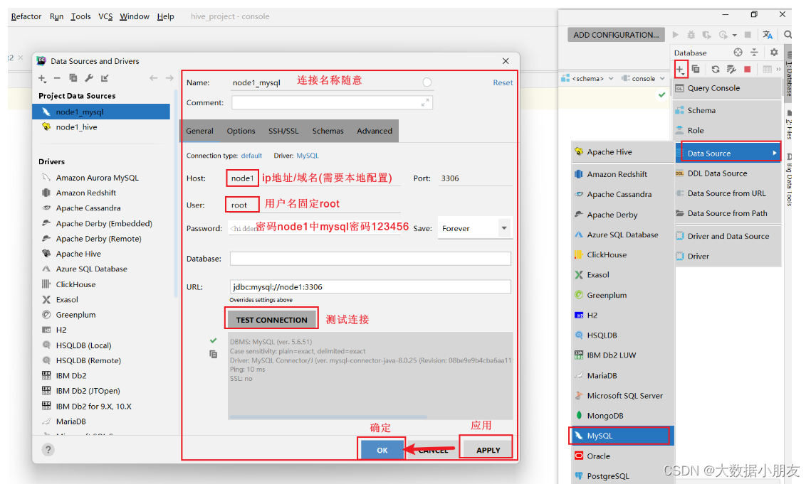Open the Advanced tab
The width and height of the screenshot is (811, 484).
375,131
